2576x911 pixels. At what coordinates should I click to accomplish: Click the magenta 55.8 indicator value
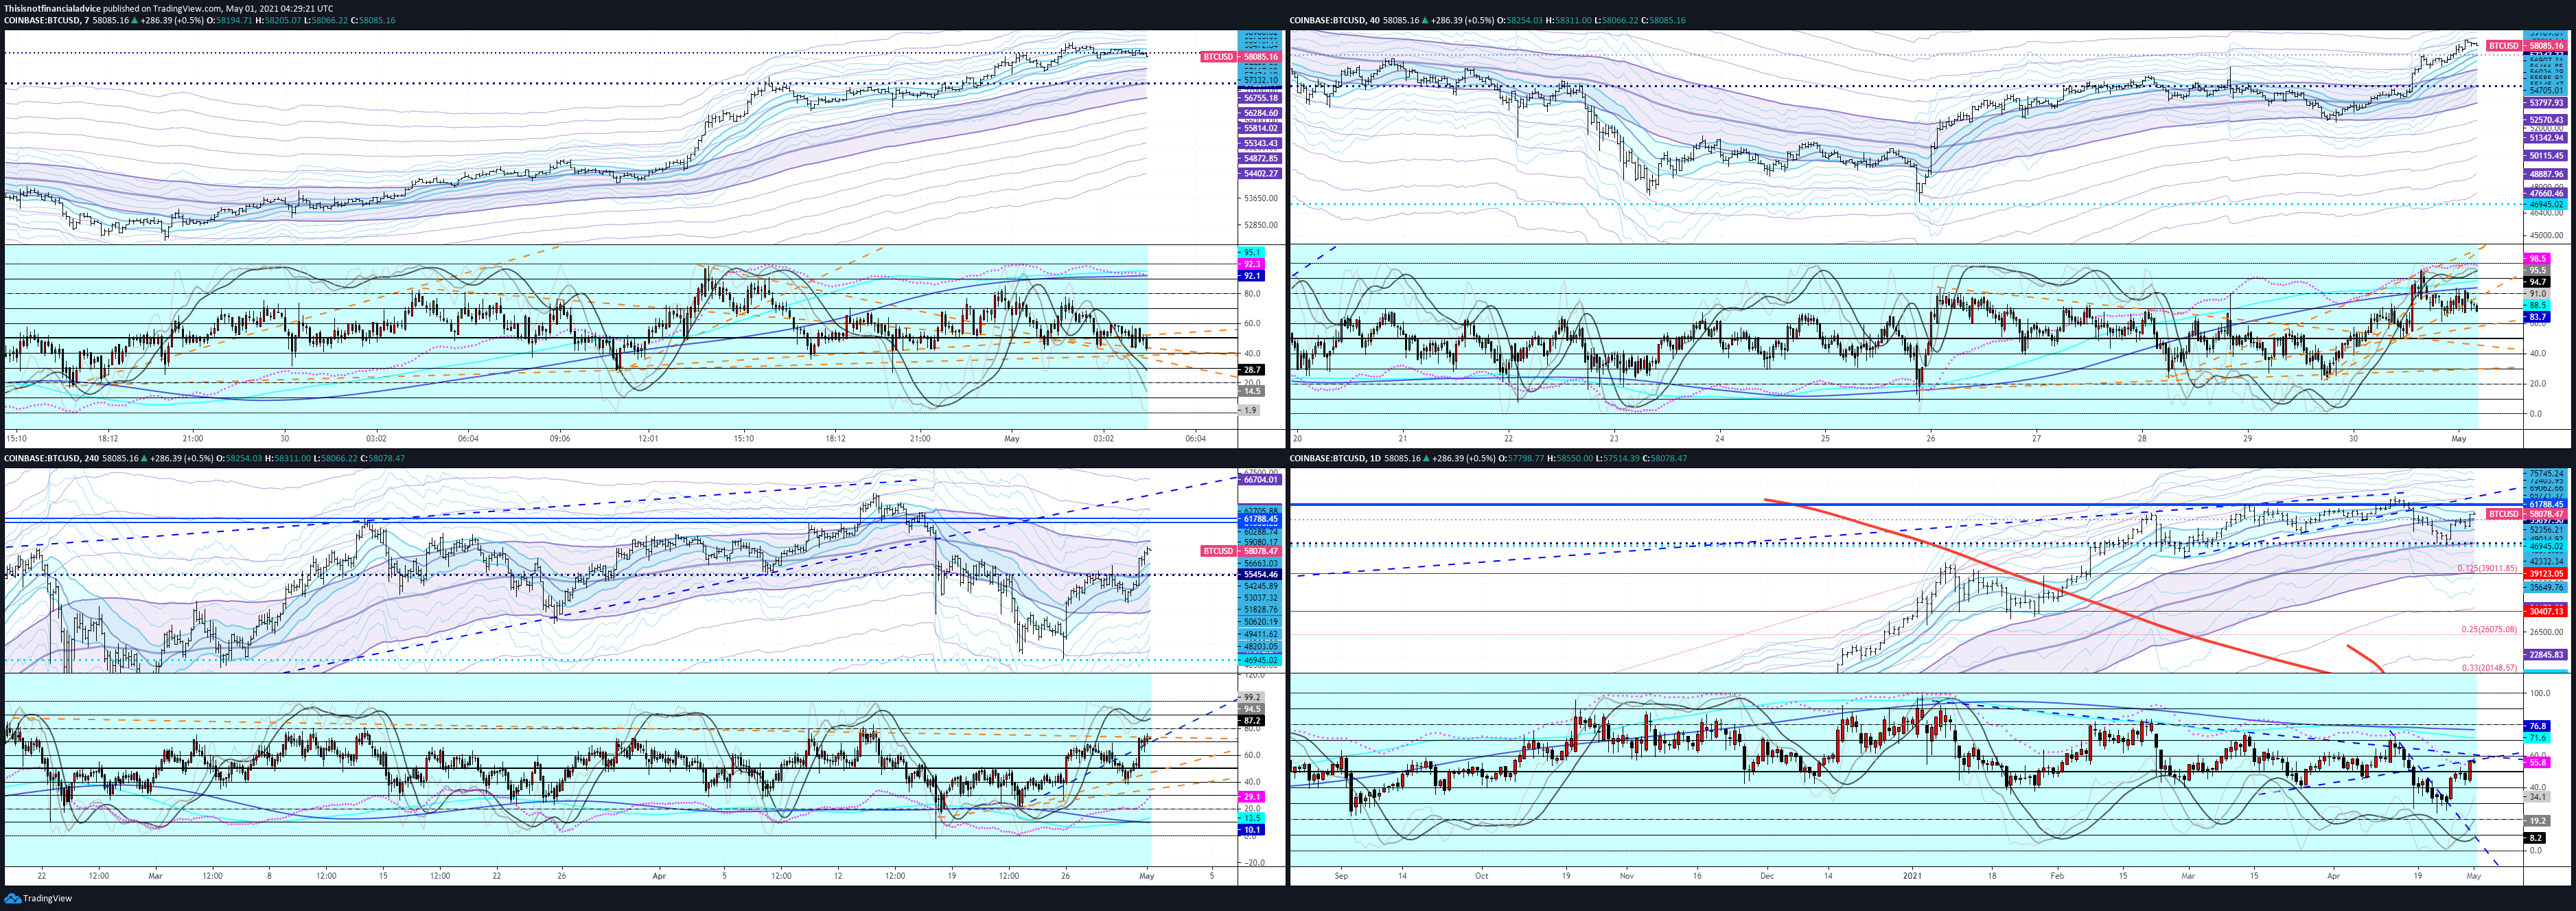(2538, 762)
